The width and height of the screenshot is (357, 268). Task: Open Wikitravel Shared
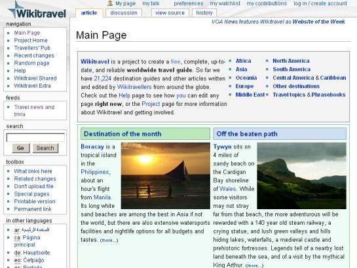pyautogui.click(x=35, y=78)
